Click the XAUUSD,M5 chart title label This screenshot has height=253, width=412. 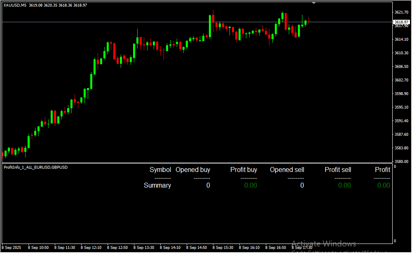pos(15,5)
